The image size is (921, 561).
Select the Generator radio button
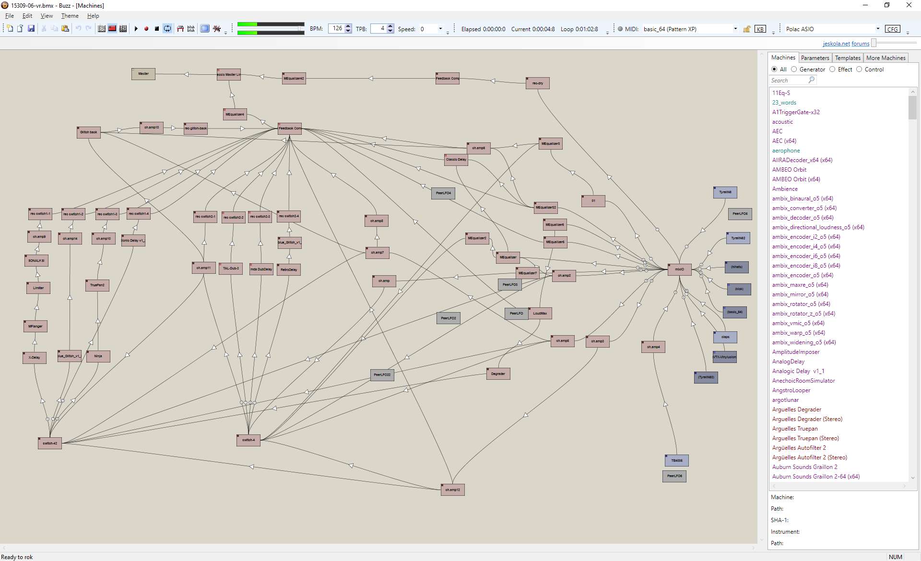tap(794, 70)
